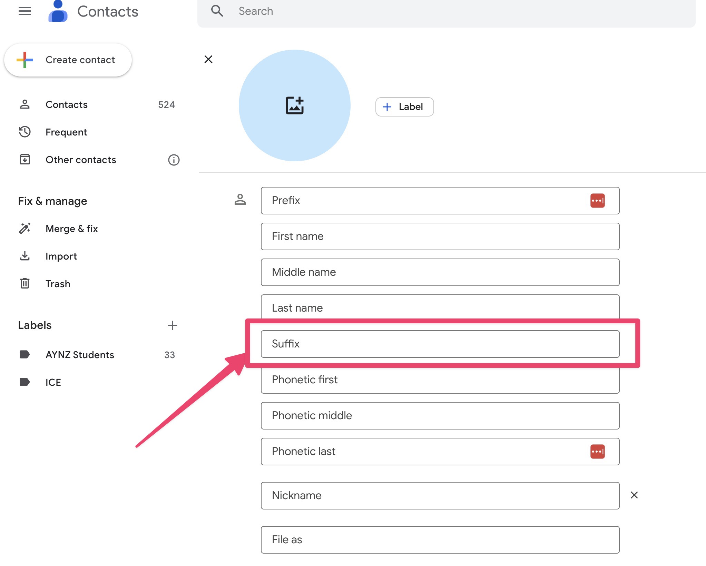Viewport: 706px width, 566px height.
Task: Click the Other contacts archive icon
Action: [x=25, y=159]
